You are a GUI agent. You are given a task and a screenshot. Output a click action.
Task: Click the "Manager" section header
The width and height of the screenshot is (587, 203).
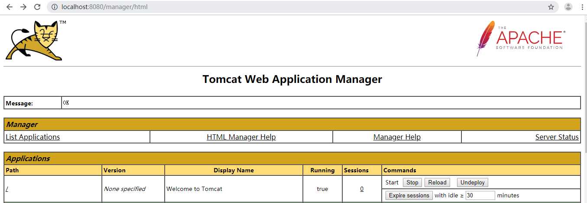pos(22,124)
